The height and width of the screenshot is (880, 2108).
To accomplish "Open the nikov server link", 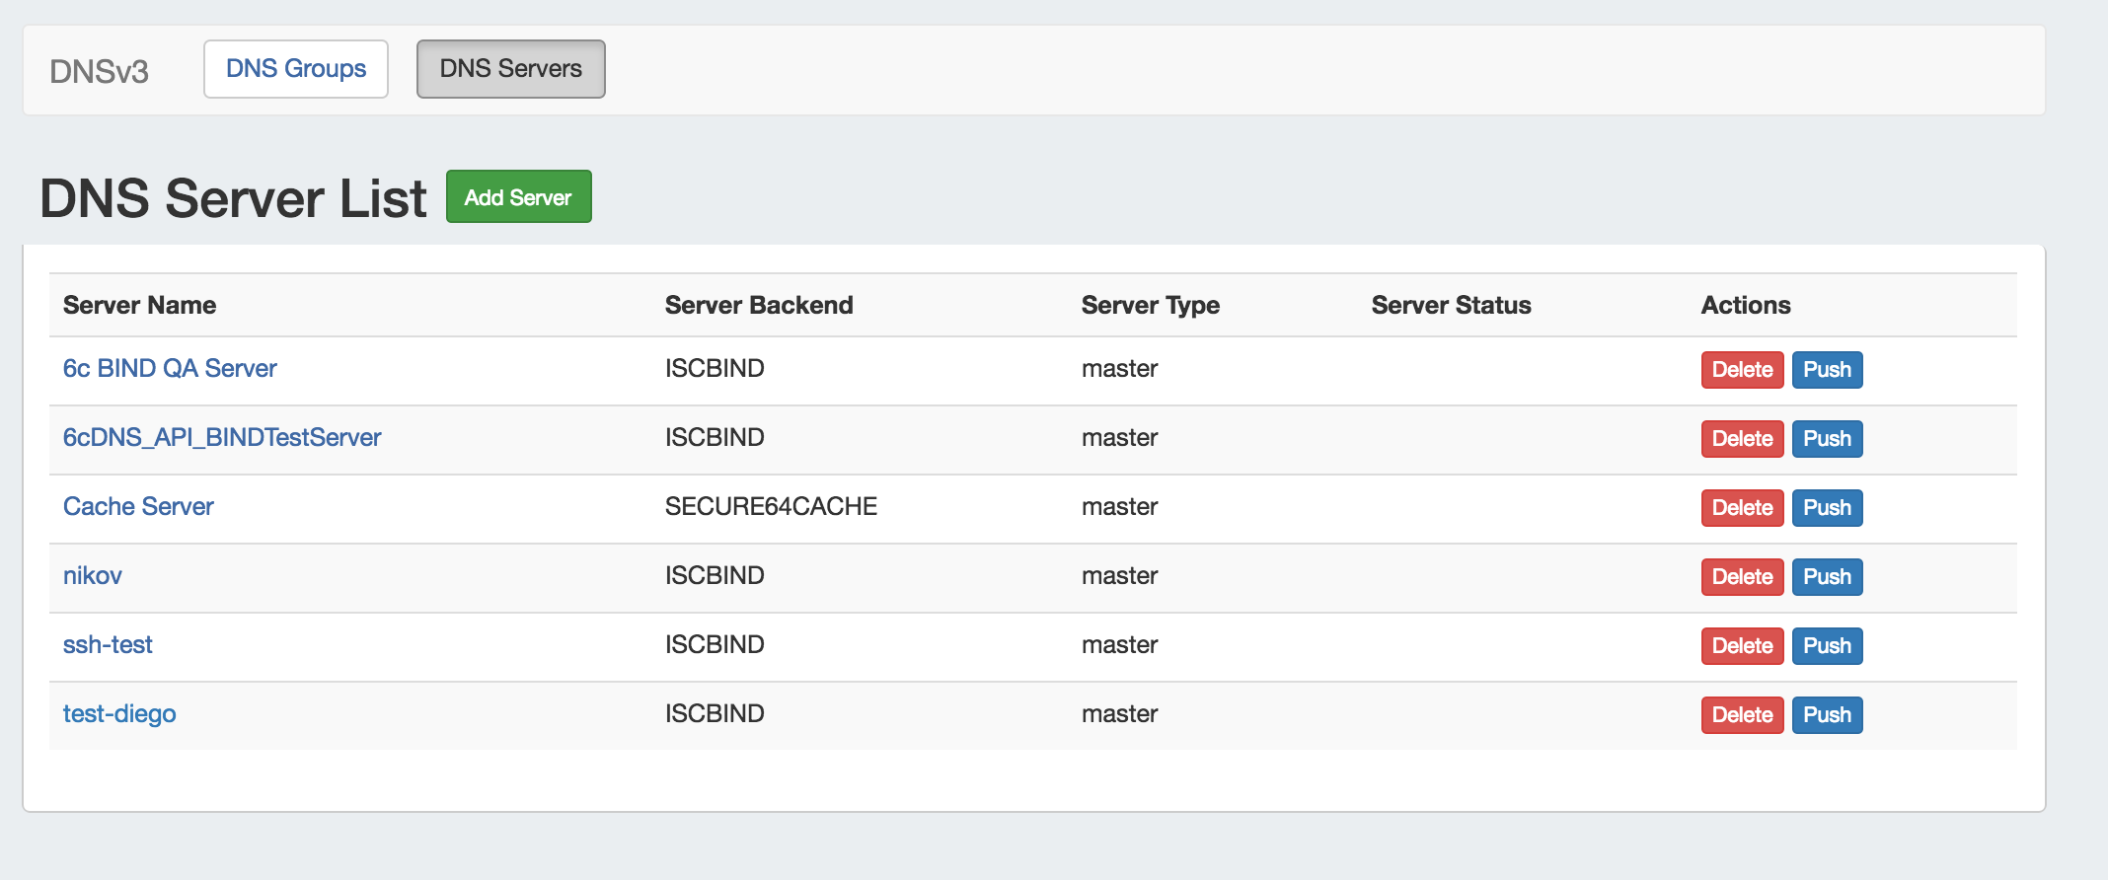I will (x=93, y=576).
